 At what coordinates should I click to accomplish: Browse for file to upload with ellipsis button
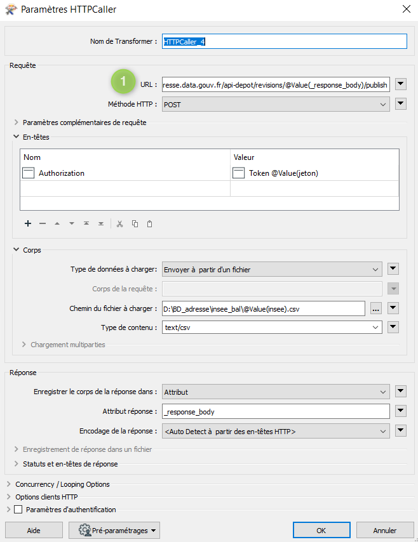click(376, 308)
